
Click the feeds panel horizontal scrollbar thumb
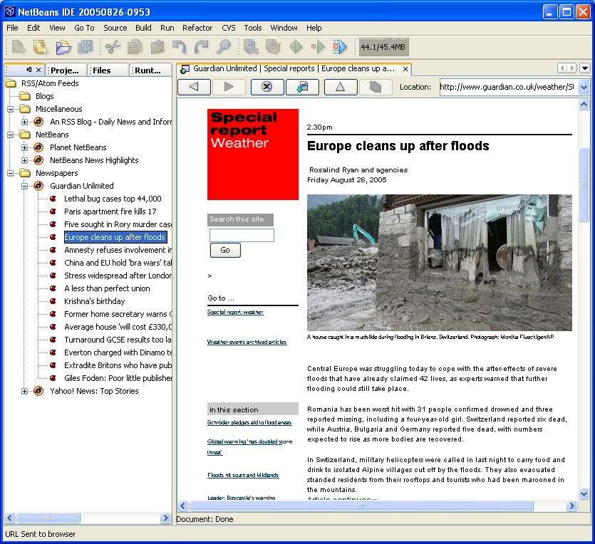click(x=48, y=518)
